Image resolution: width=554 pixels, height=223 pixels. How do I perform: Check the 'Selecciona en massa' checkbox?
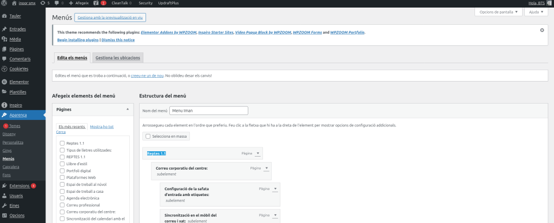click(x=148, y=136)
